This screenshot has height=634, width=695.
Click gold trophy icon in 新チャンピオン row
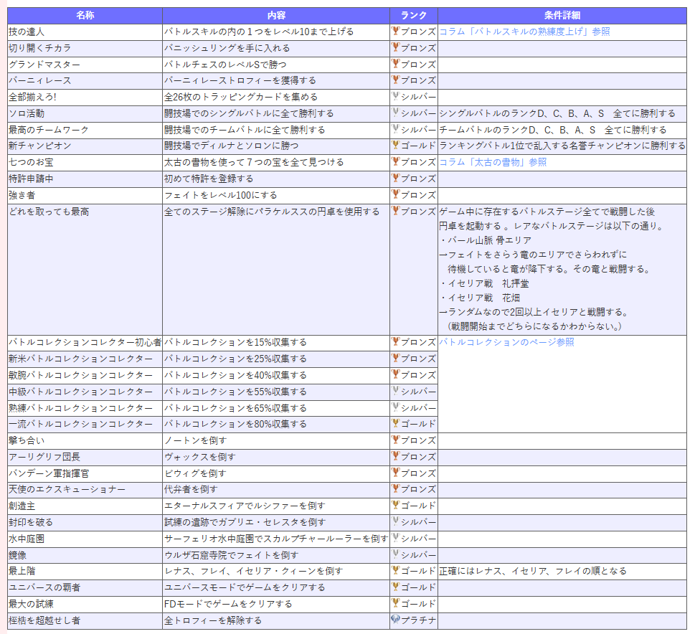395,146
